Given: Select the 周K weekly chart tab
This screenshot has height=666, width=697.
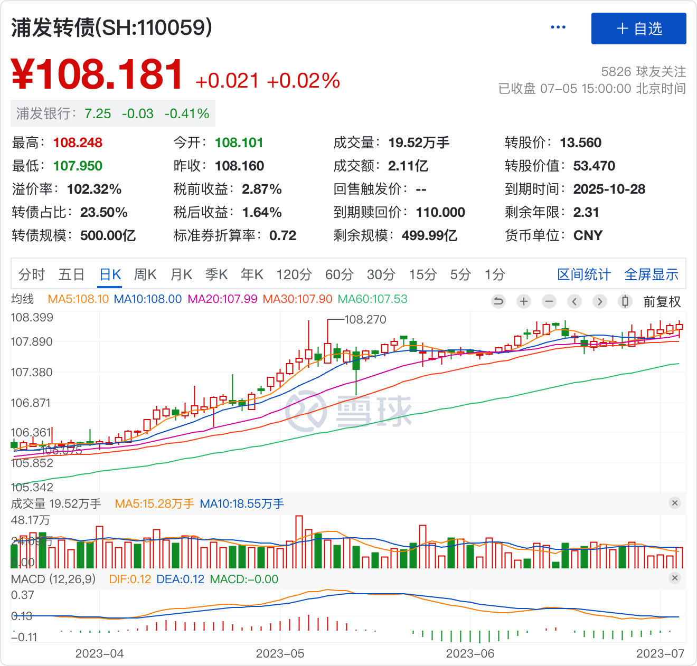Looking at the screenshot, I should 145,274.
